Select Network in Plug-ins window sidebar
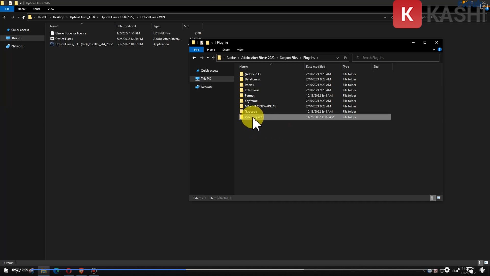 (x=206, y=87)
